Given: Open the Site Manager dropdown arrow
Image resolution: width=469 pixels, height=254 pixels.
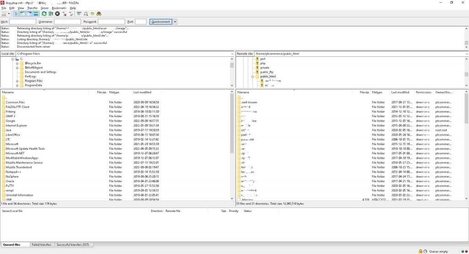Looking at the screenshot, I should pos(9,14).
